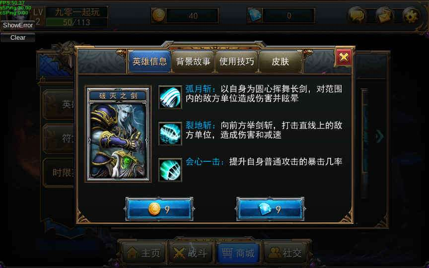Tap the blue diamond currency icon
429x268 pixels.
point(255,15)
